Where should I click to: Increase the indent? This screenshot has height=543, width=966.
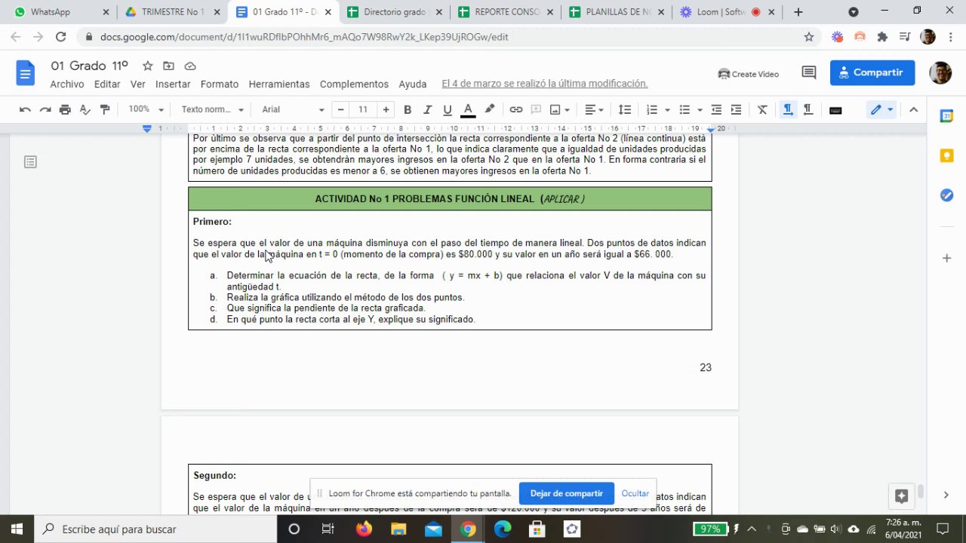pyautogui.click(x=736, y=110)
